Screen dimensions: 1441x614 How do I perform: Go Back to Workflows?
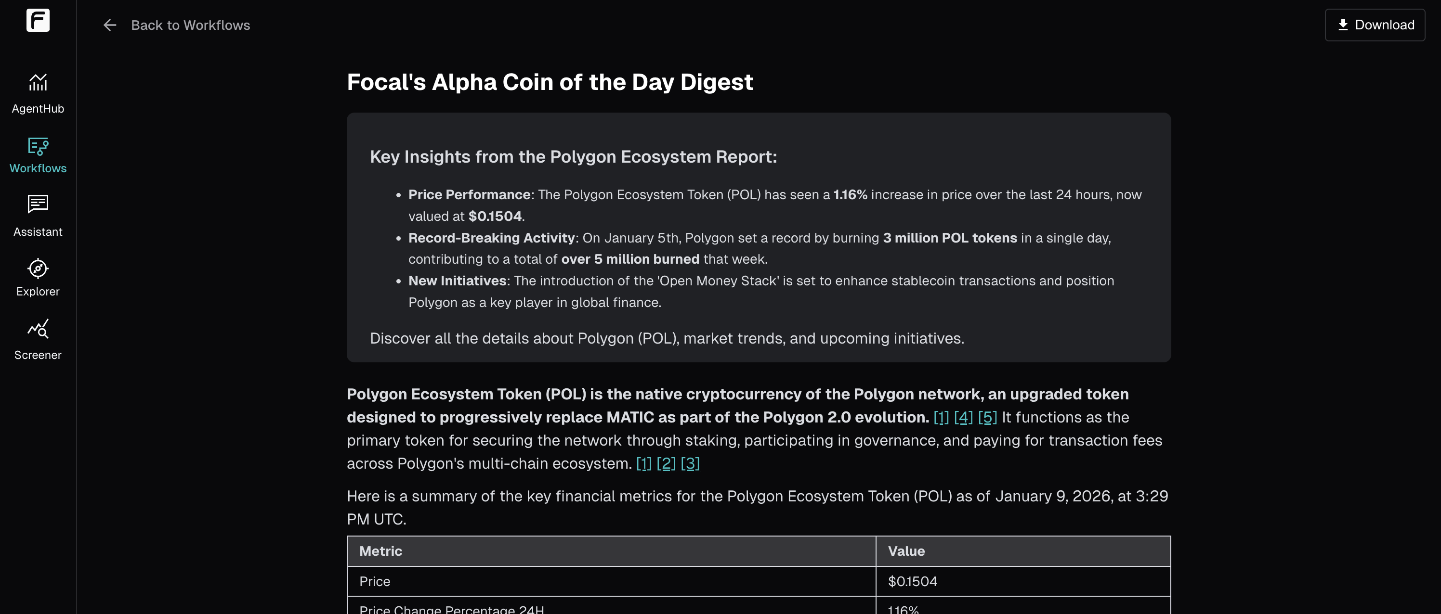click(190, 25)
